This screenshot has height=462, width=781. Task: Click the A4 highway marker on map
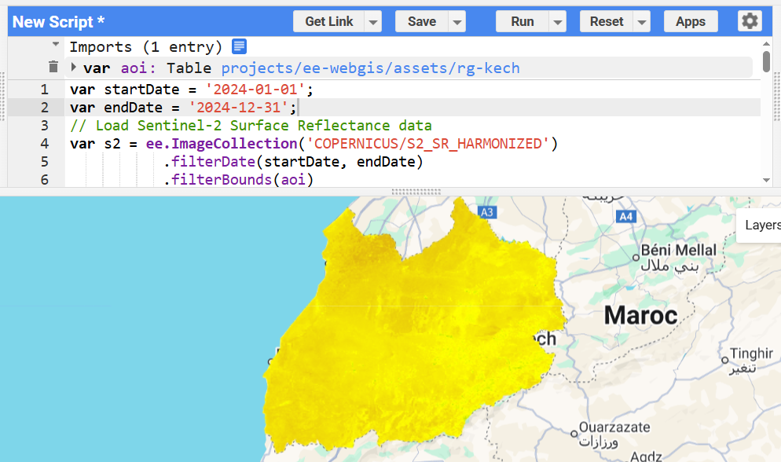(625, 216)
